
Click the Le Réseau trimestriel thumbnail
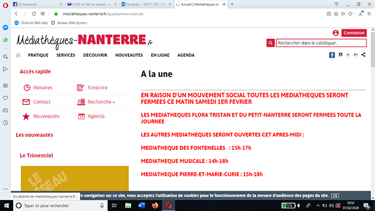(74, 178)
